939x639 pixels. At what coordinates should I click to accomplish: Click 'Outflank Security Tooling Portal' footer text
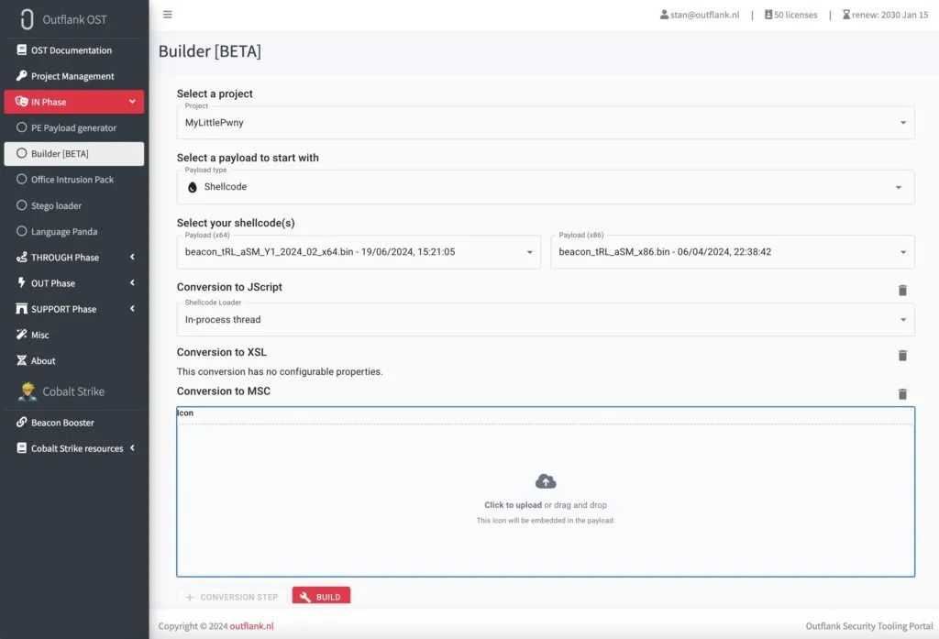tap(869, 626)
